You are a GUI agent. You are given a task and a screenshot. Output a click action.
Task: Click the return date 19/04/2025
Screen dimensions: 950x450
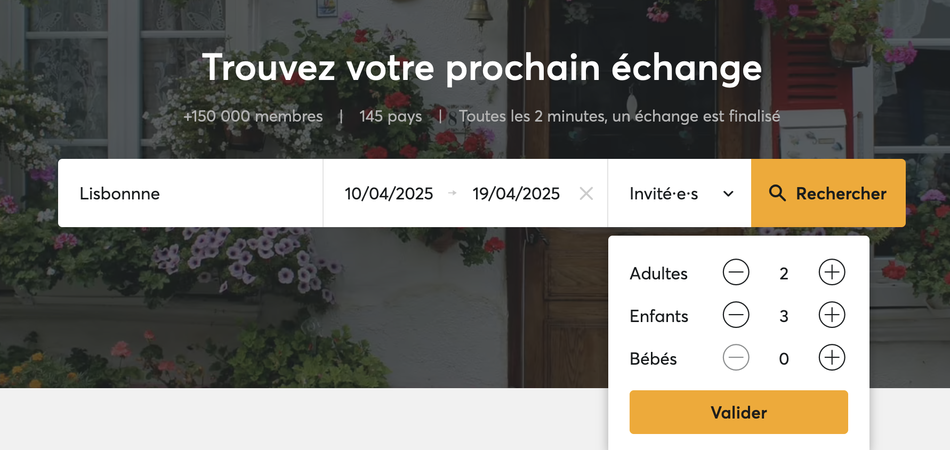pyautogui.click(x=516, y=194)
